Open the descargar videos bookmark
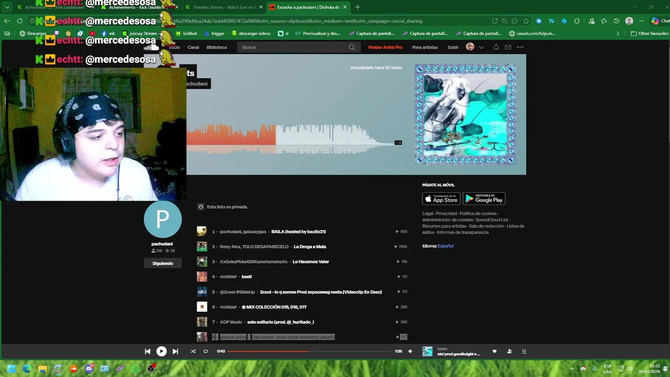The width and height of the screenshot is (670, 377). pyautogui.click(x=251, y=34)
